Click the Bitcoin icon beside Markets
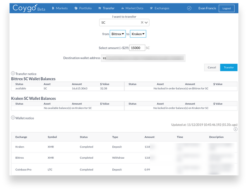The height and width of the screenshot is (194, 248). 53,8
